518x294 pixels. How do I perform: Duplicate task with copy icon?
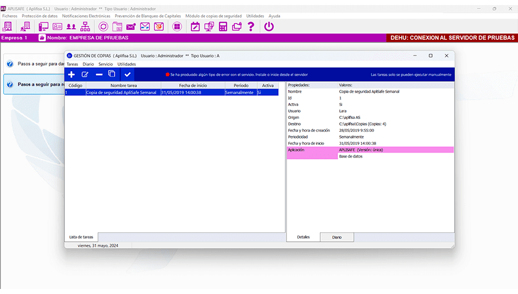[112, 74]
